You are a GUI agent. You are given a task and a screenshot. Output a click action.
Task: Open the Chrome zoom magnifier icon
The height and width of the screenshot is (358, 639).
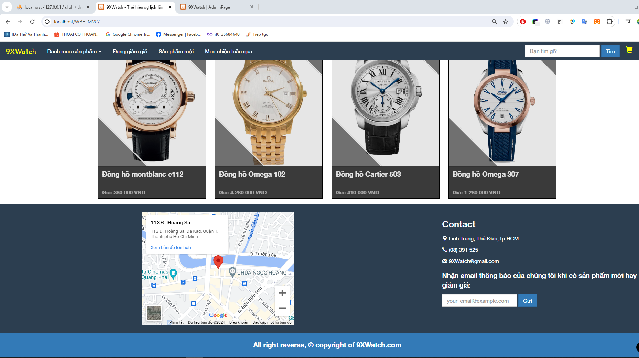[494, 22]
